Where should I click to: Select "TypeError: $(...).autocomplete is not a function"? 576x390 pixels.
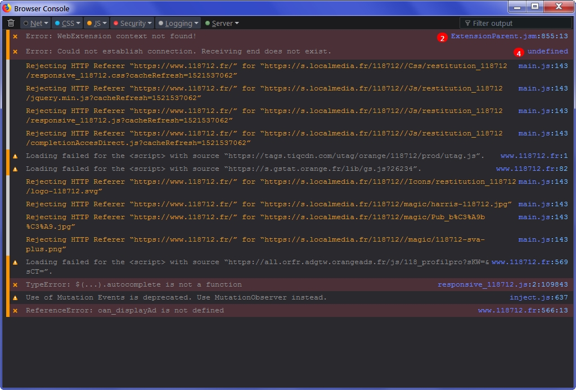click(x=134, y=284)
